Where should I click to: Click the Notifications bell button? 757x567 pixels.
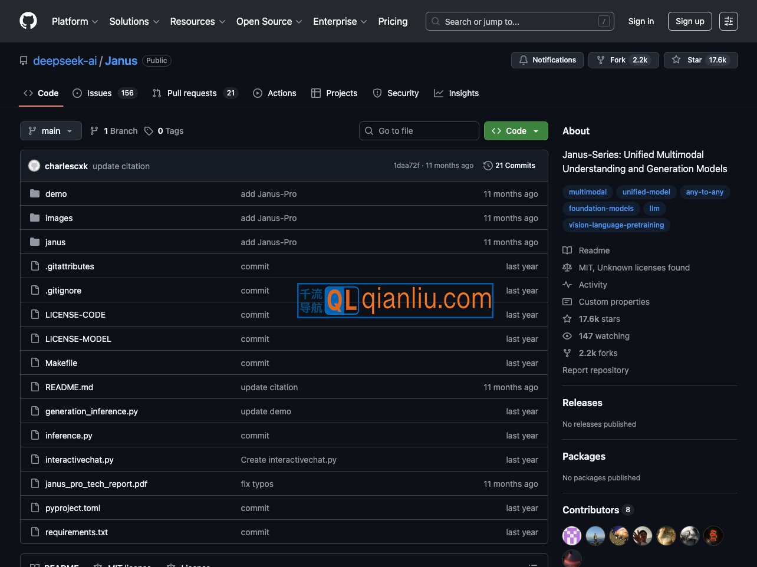point(547,60)
